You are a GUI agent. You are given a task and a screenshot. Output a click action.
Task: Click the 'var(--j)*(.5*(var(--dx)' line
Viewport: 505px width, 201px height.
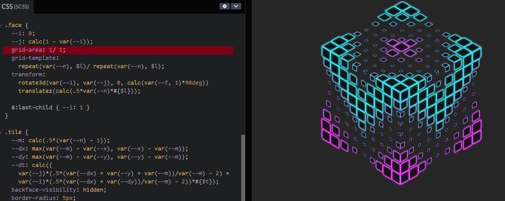point(124,174)
